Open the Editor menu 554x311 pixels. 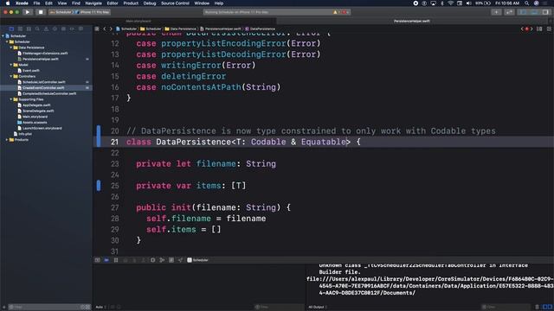click(113, 3)
